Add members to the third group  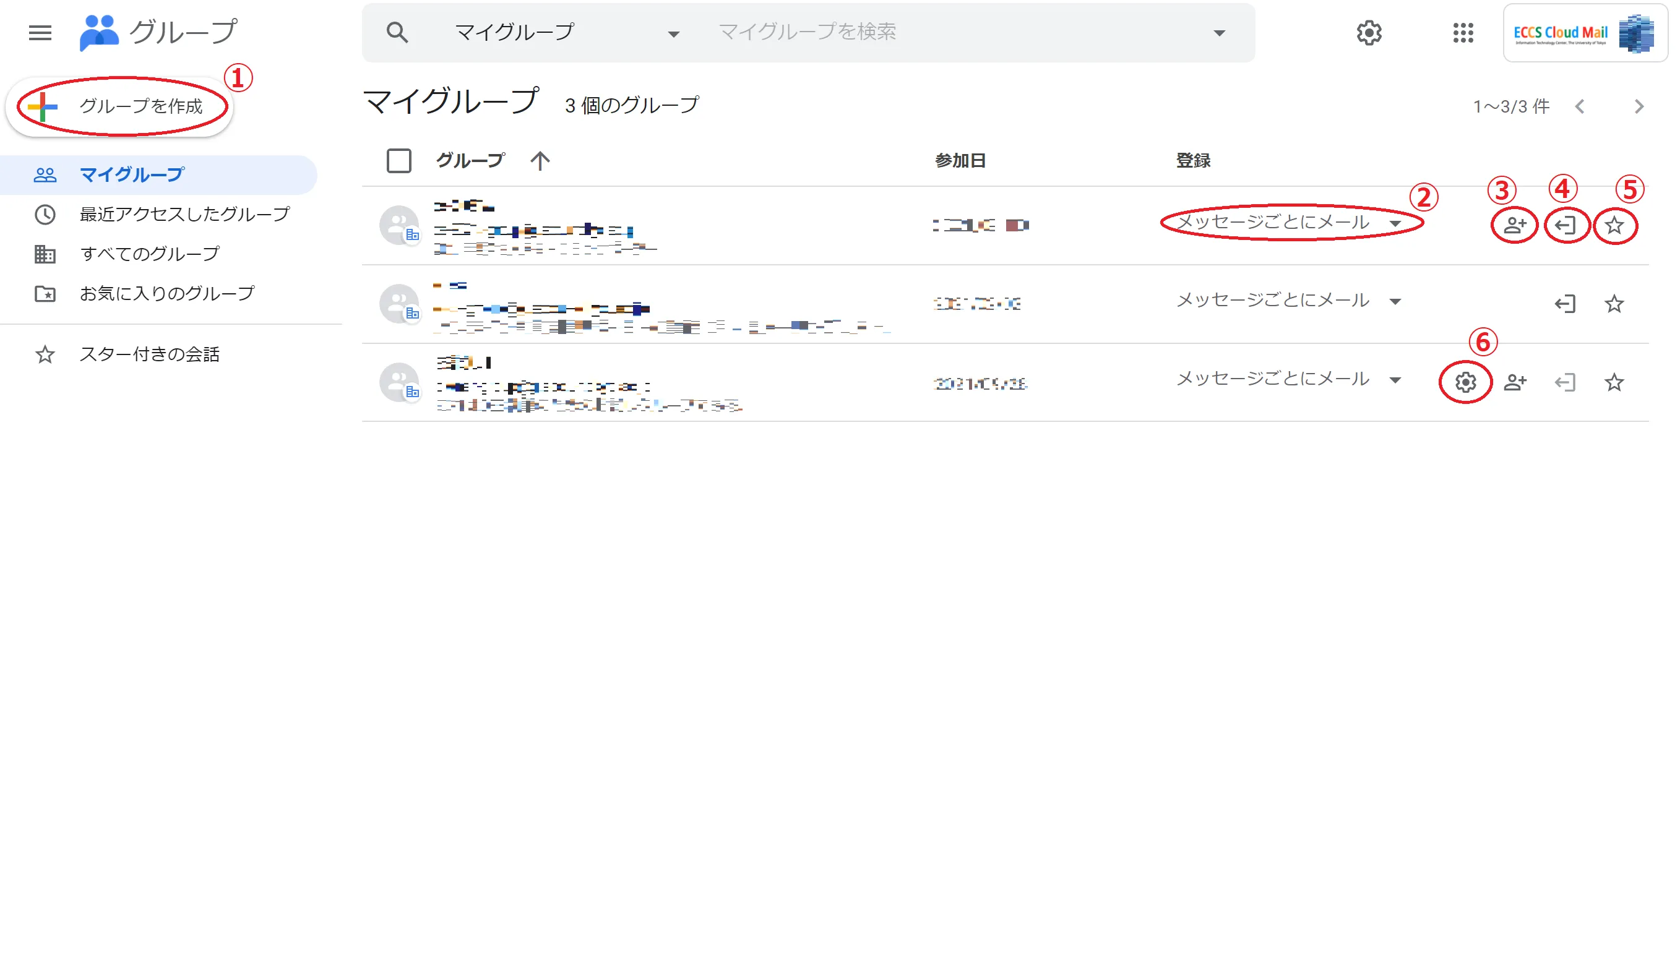1515,383
